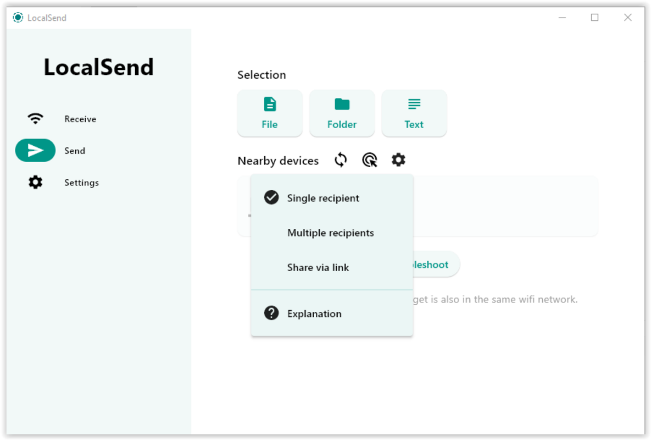Add a Folder to the selection

click(x=342, y=113)
